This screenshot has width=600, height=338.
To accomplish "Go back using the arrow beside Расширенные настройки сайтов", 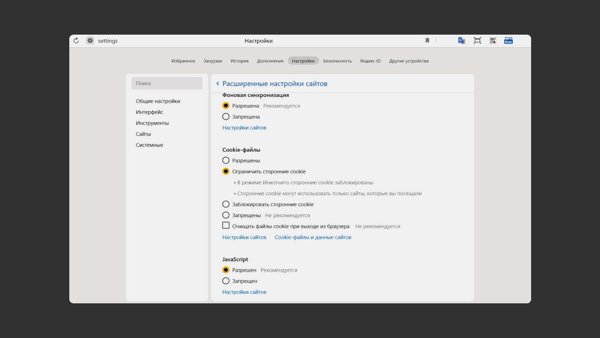I will tap(218, 84).
